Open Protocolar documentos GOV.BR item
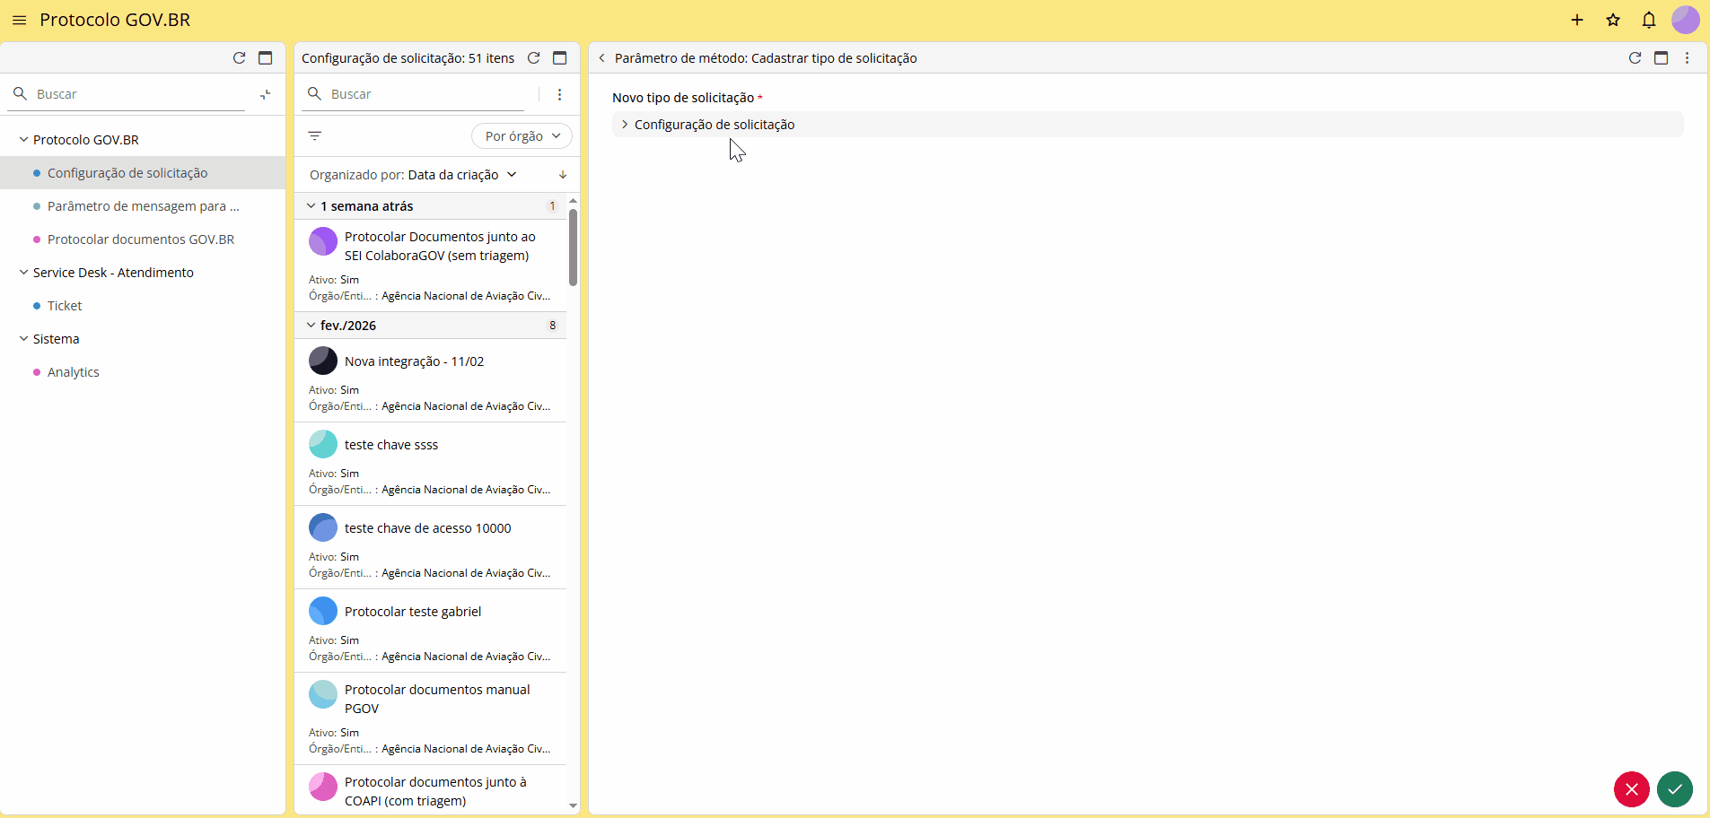Viewport: 1710px width, 818px height. (143, 239)
